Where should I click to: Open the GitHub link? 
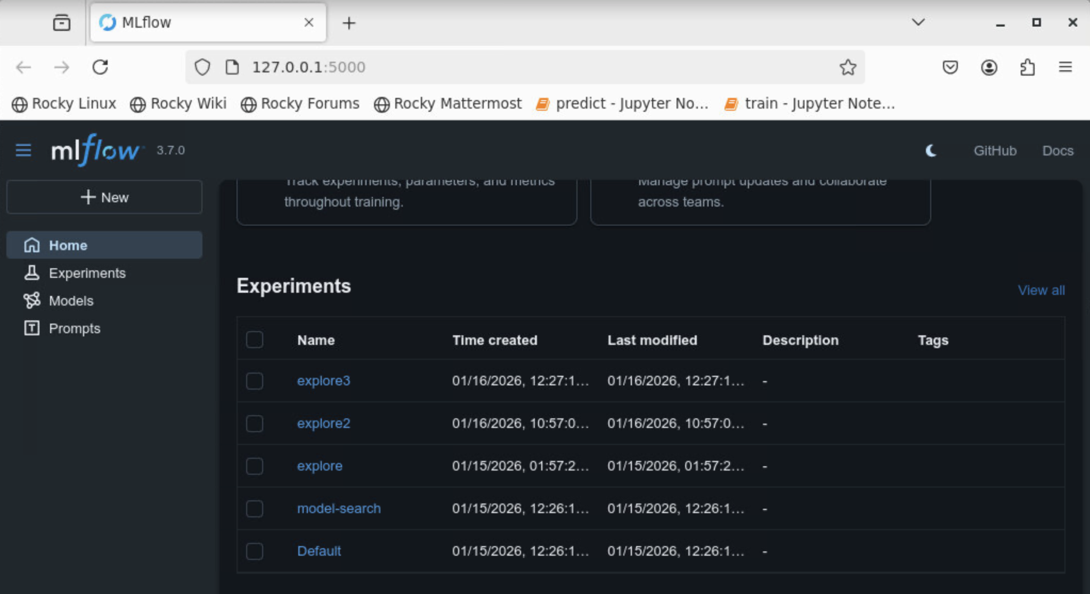[995, 151]
